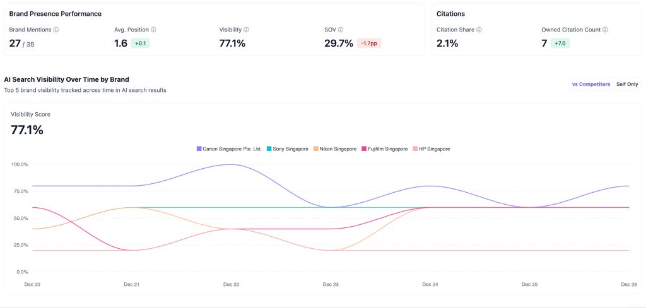
Task: Click the 100.0% y-axis label
Action: (x=20, y=164)
